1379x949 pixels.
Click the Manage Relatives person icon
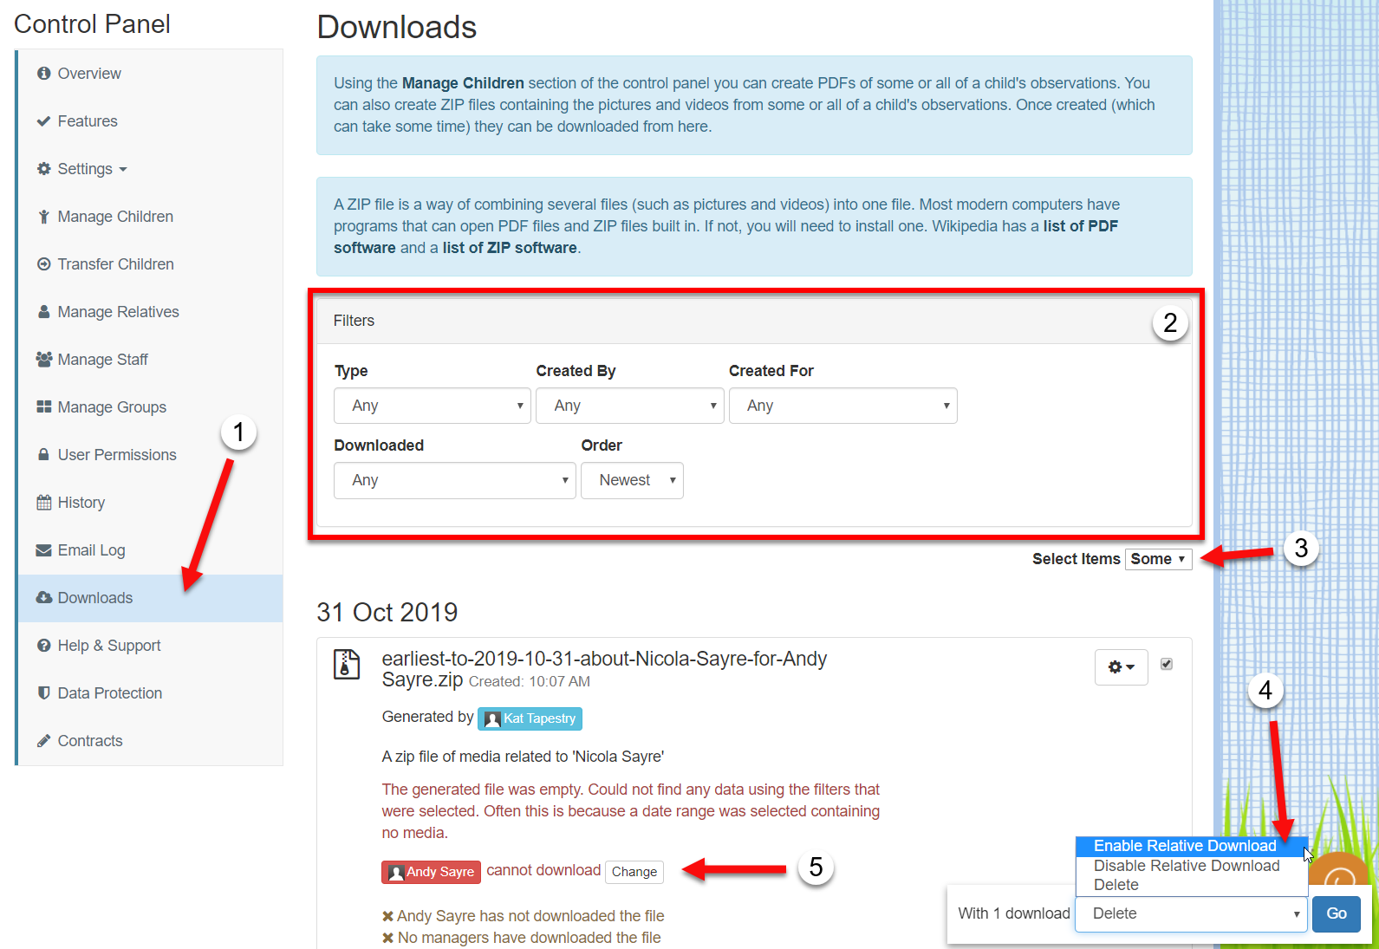[43, 312]
